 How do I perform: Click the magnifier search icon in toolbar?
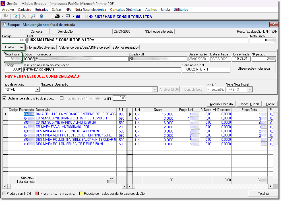pos(33,16)
